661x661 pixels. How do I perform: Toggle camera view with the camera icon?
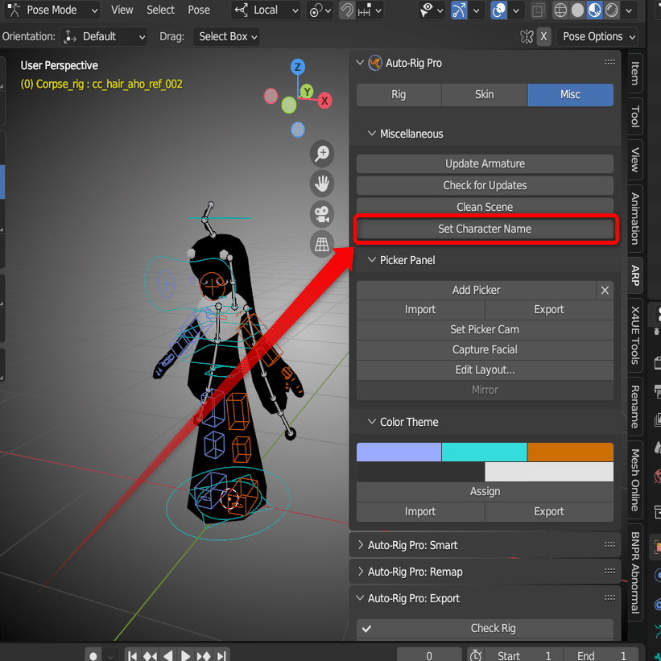point(322,214)
